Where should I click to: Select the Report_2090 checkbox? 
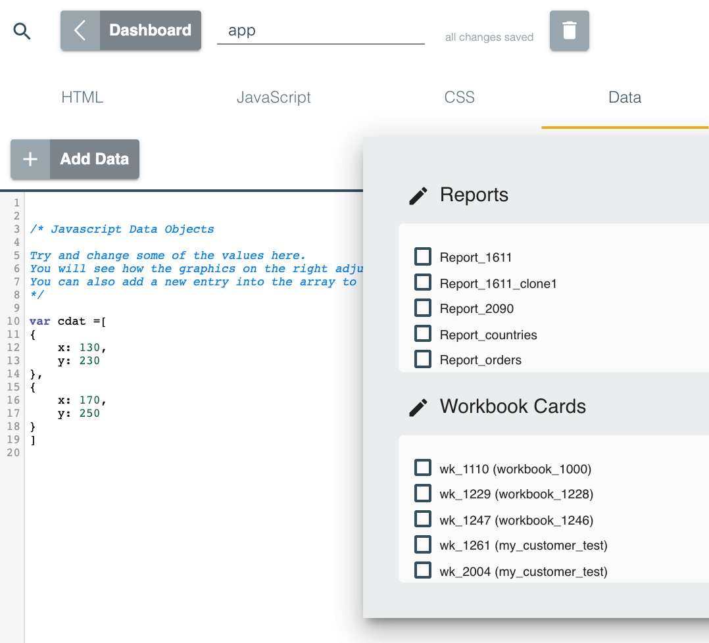[x=423, y=308]
